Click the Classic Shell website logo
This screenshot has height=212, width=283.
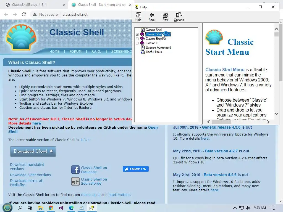click(21, 37)
